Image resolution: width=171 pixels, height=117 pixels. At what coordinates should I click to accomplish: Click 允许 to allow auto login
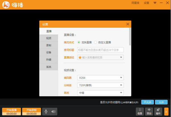pos(161,102)
